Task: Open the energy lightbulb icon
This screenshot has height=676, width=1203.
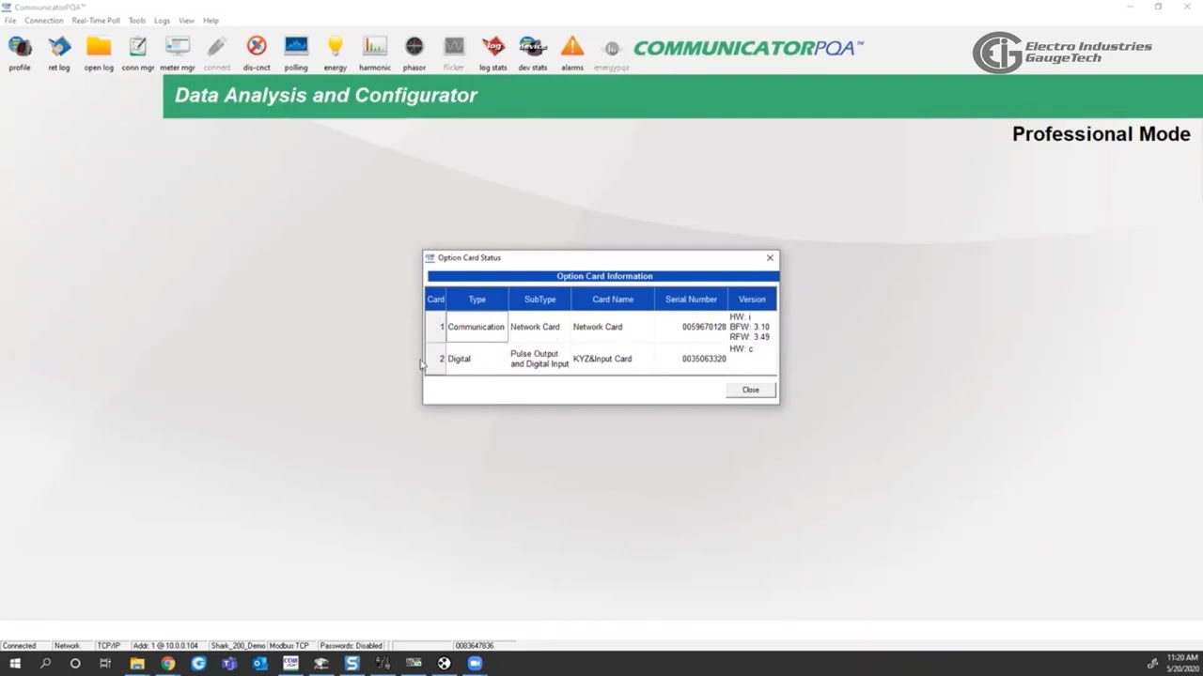Action: coord(336,53)
